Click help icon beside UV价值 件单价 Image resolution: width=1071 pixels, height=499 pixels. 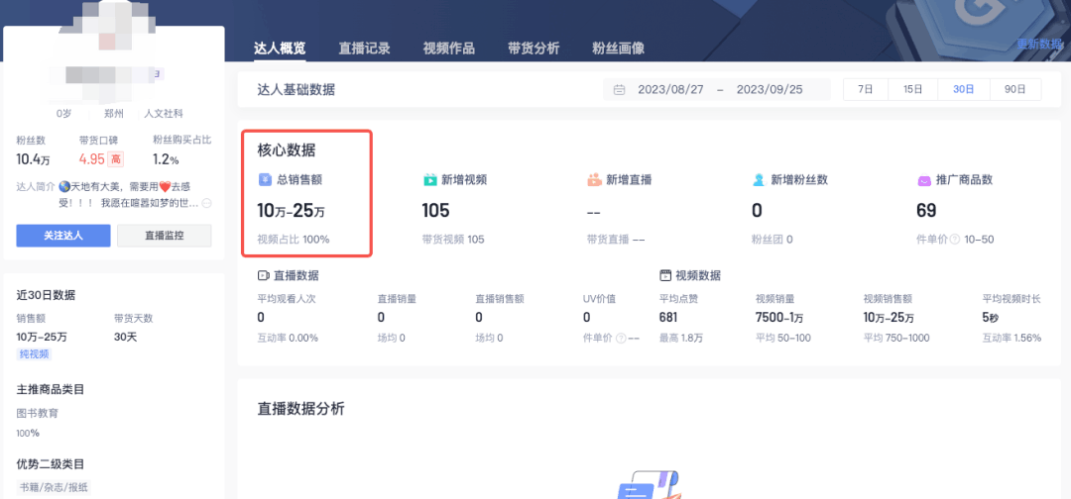coord(620,339)
